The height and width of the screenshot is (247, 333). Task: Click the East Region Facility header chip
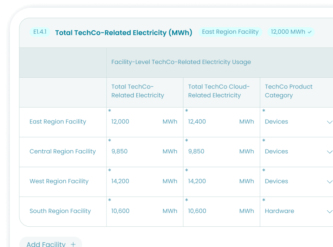click(x=230, y=32)
